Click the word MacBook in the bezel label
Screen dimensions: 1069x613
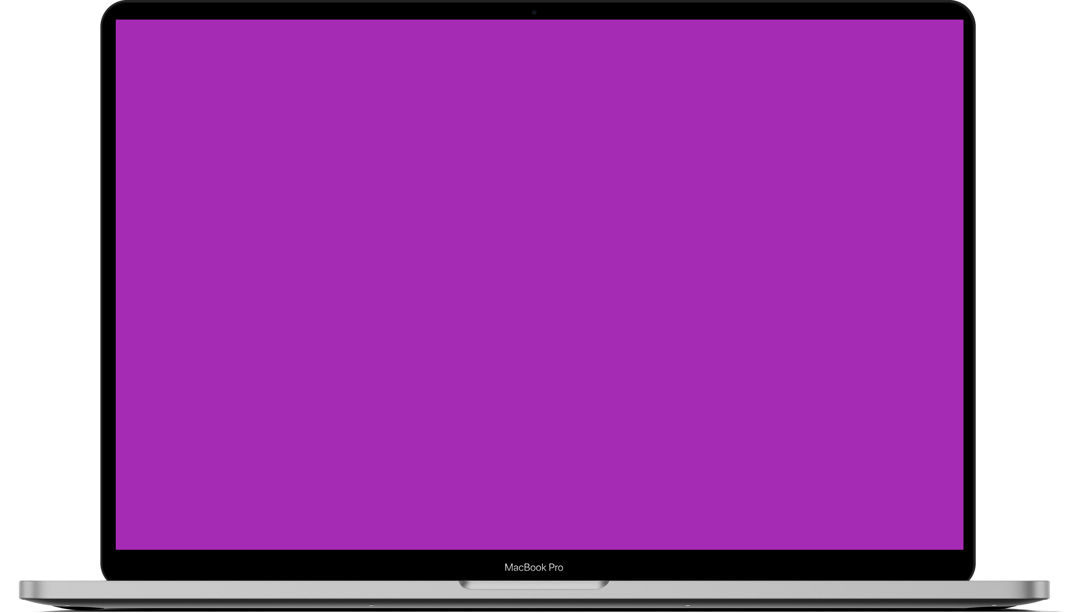[x=525, y=567]
